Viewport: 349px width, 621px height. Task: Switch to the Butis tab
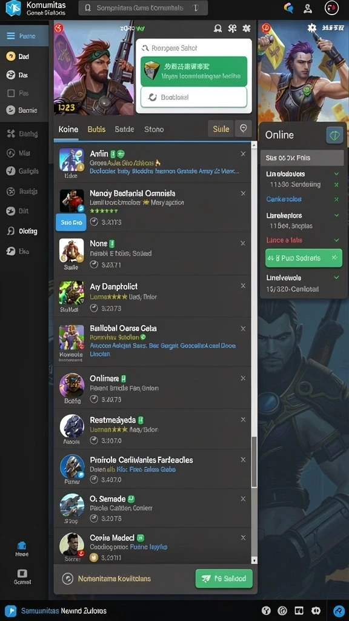click(x=96, y=130)
